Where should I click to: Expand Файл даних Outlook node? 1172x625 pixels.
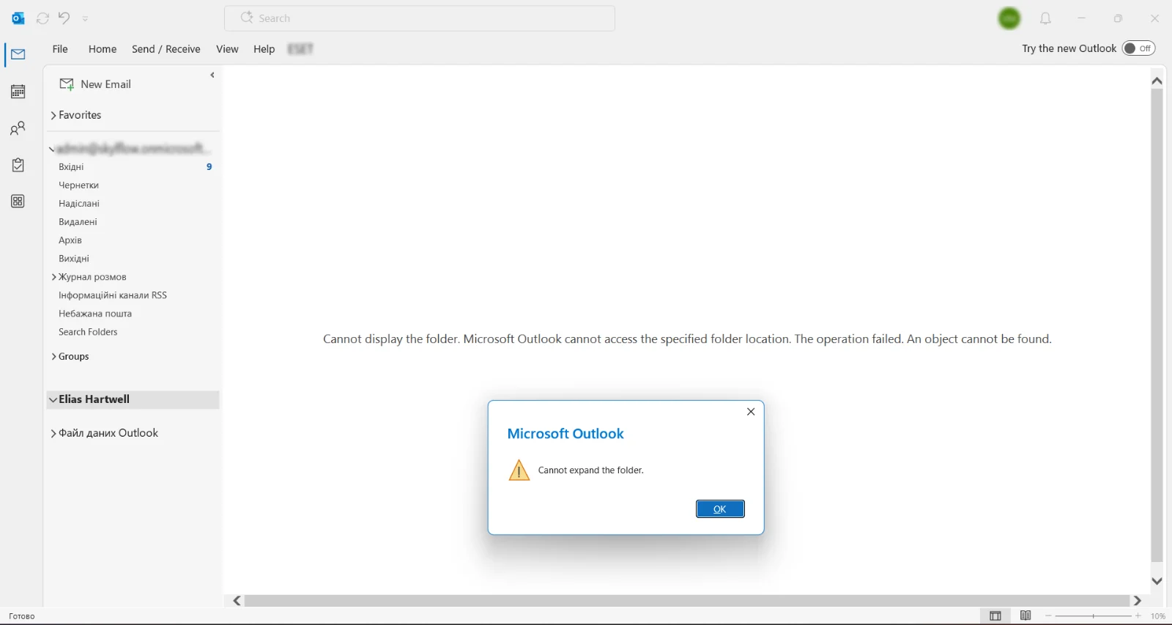(x=53, y=433)
